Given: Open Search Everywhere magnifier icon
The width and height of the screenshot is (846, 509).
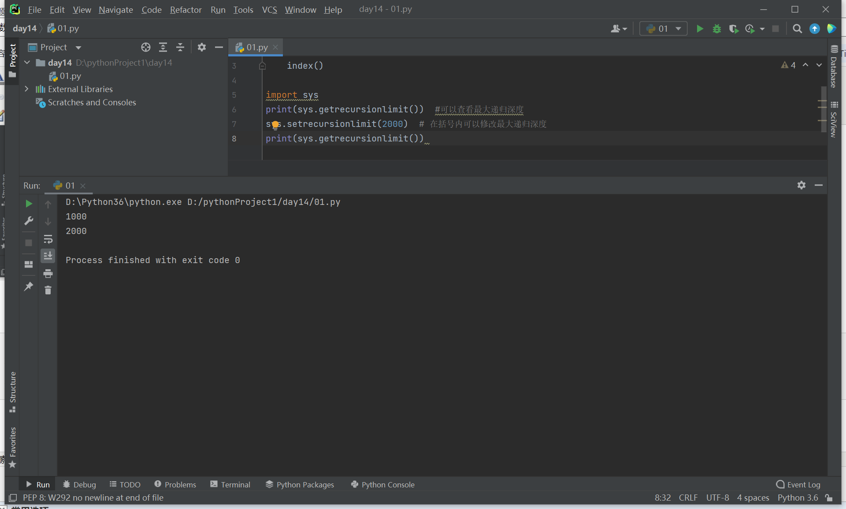Looking at the screenshot, I should (797, 29).
